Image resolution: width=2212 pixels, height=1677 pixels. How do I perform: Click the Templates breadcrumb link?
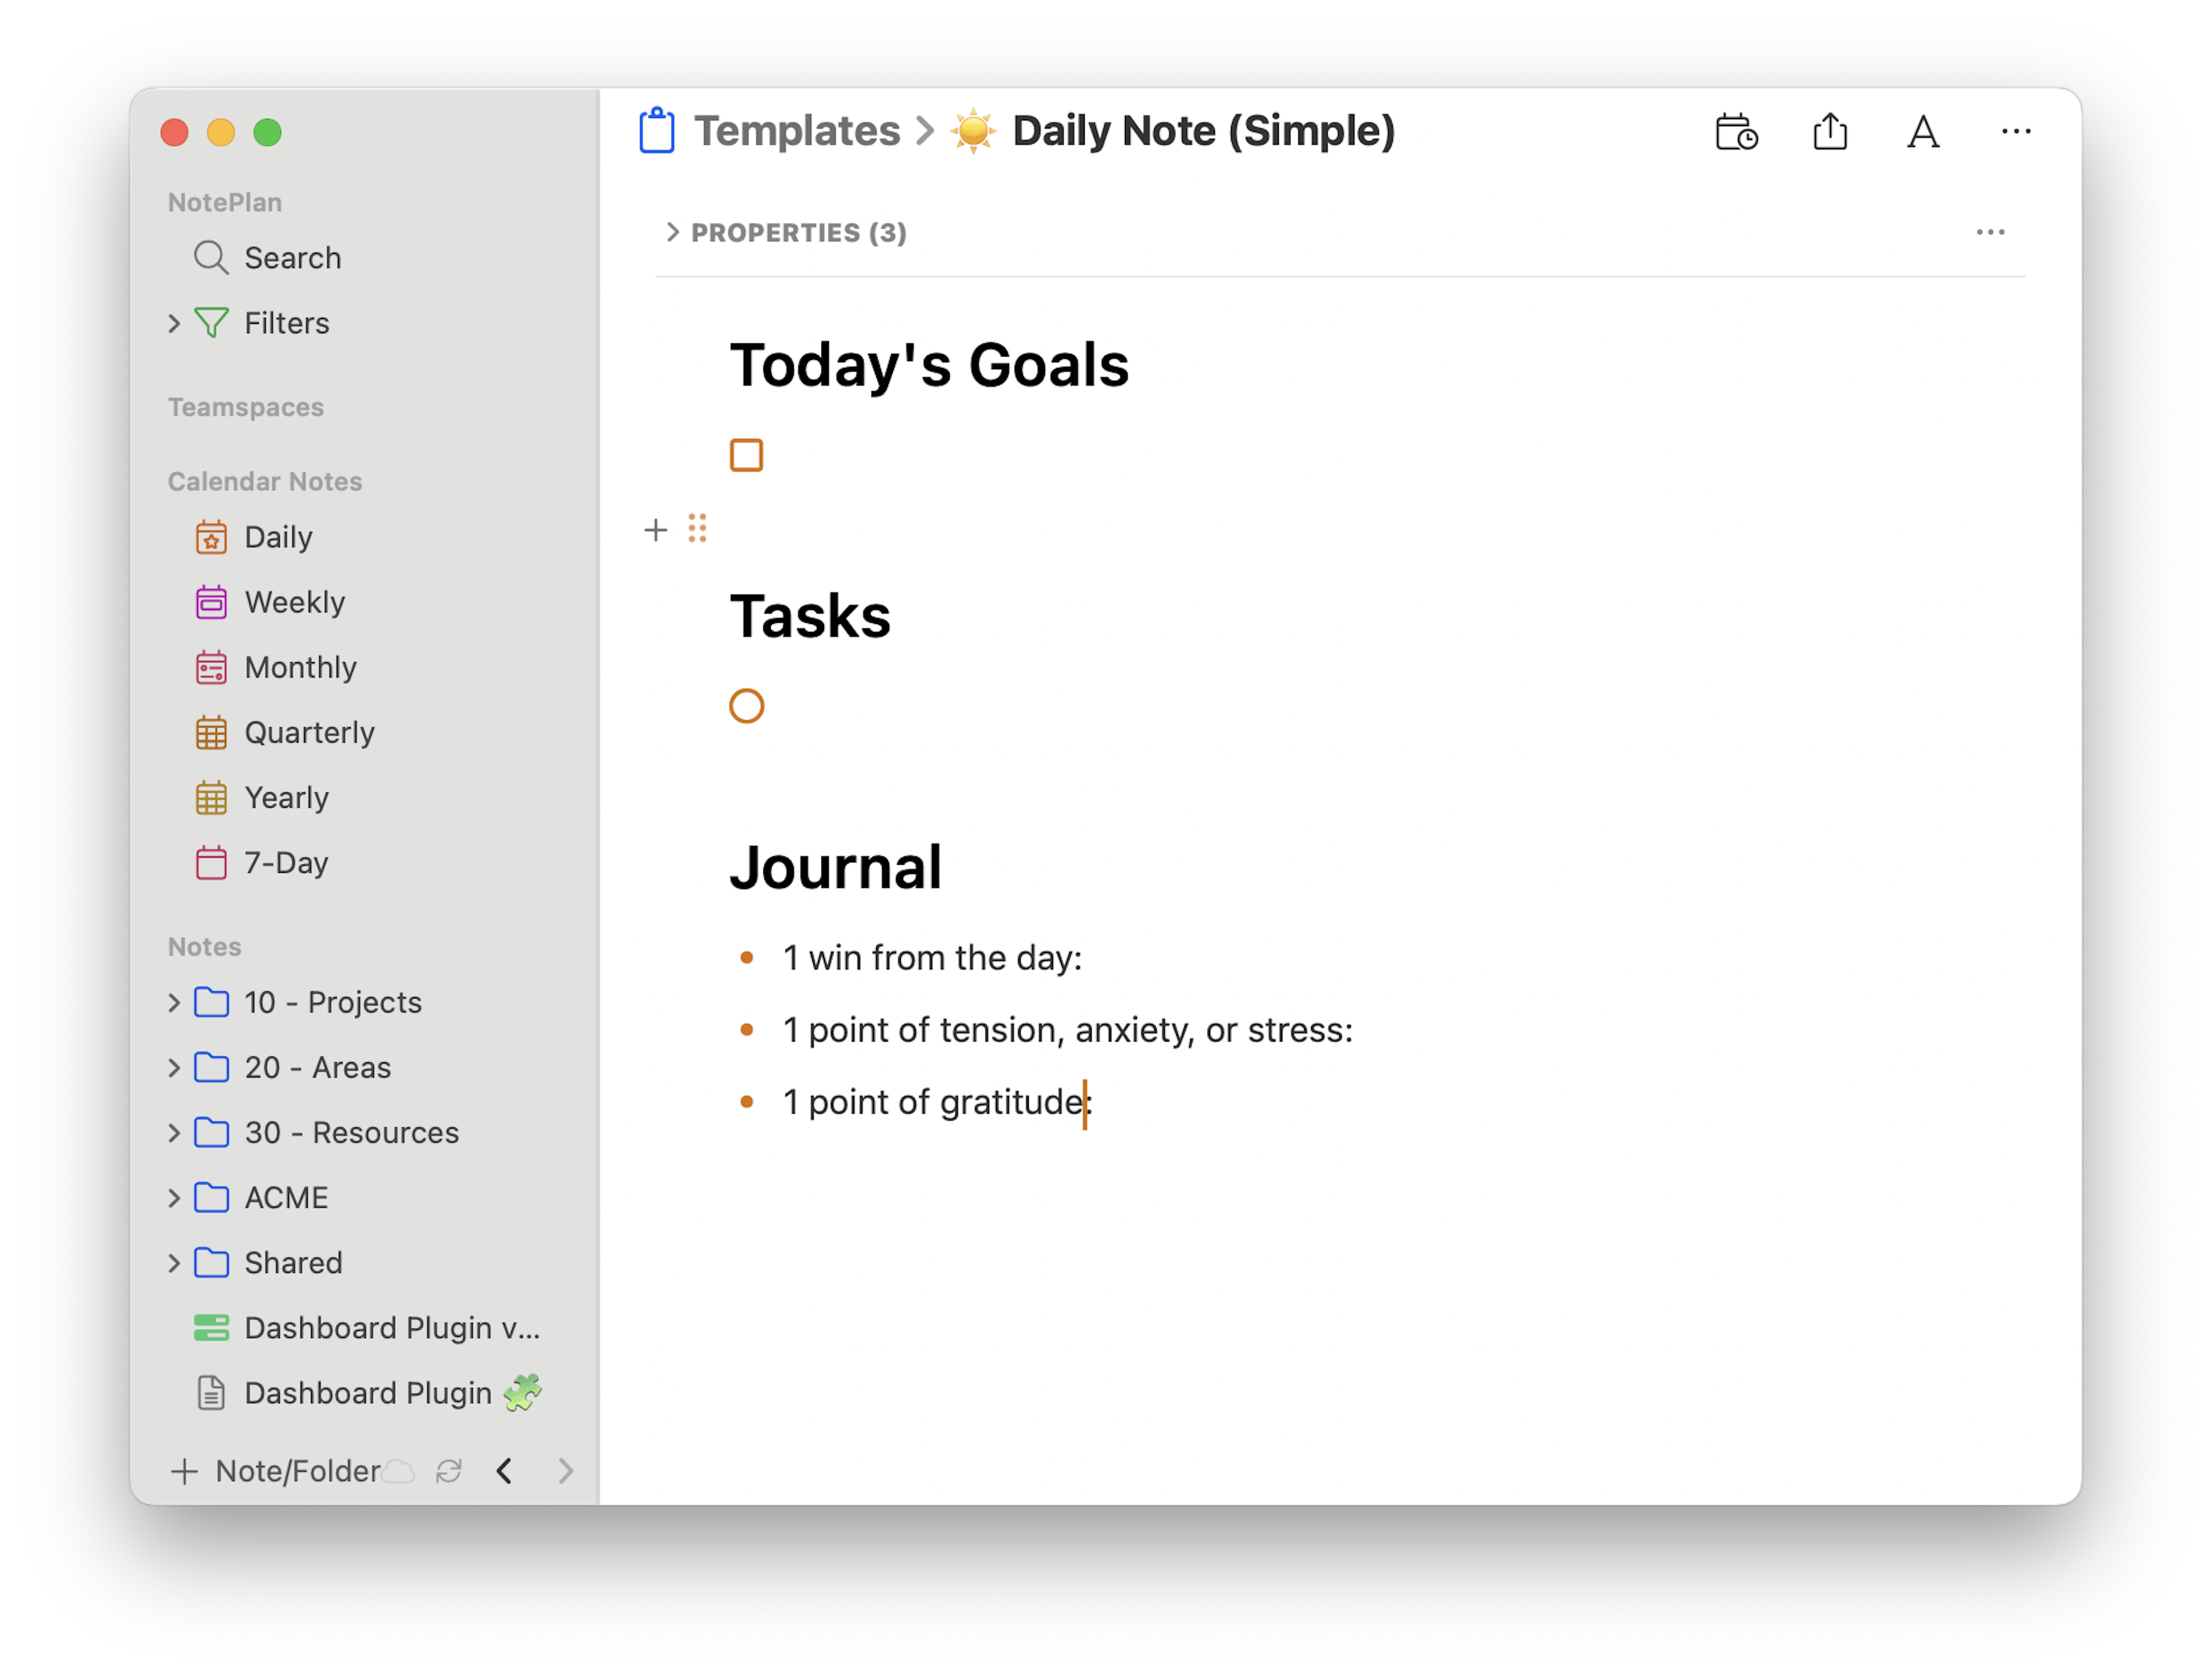[797, 131]
